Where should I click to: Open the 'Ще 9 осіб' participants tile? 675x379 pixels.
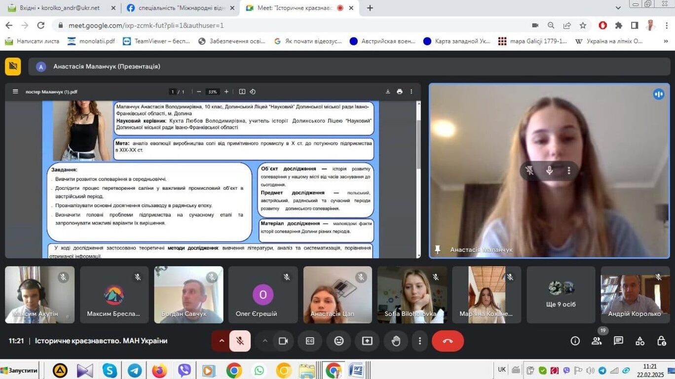click(x=561, y=295)
